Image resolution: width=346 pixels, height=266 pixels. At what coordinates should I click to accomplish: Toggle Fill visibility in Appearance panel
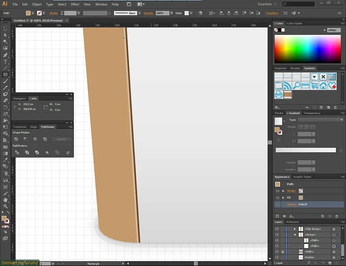point(277,198)
